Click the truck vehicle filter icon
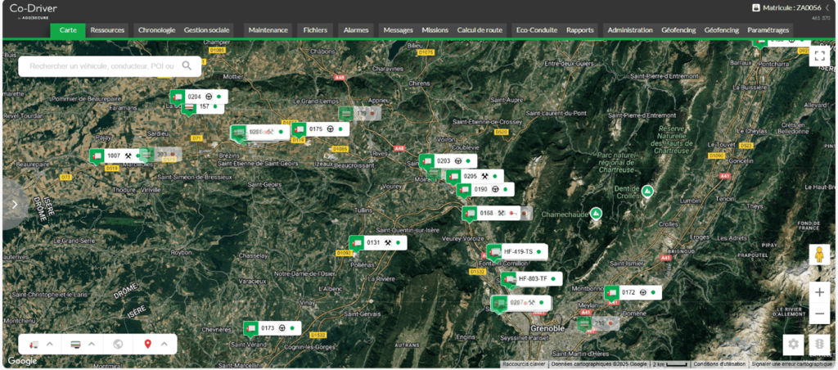Image resolution: width=838 pixels, height=370 pixels. point(34,344)
